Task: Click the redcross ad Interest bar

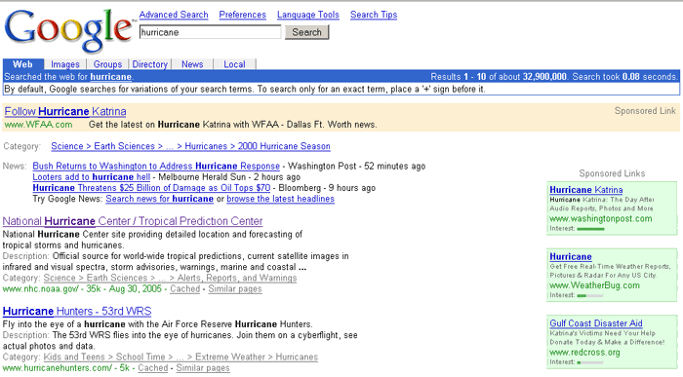Action: pos(590,362)
